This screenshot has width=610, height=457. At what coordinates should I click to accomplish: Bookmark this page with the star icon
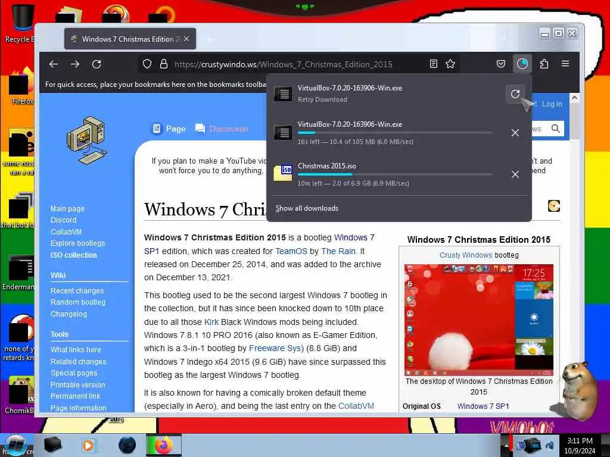[450, 64]
